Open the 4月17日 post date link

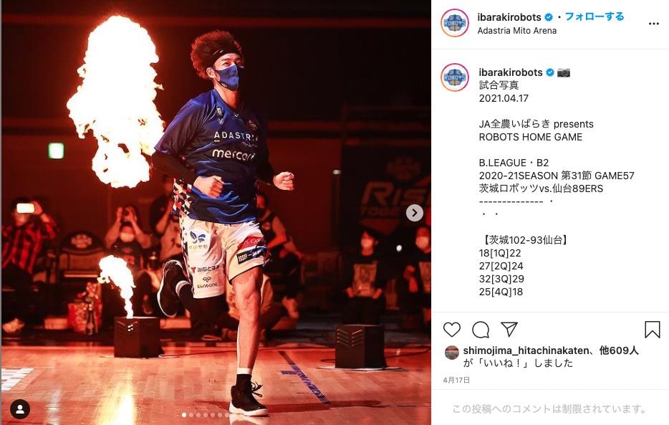456,380
